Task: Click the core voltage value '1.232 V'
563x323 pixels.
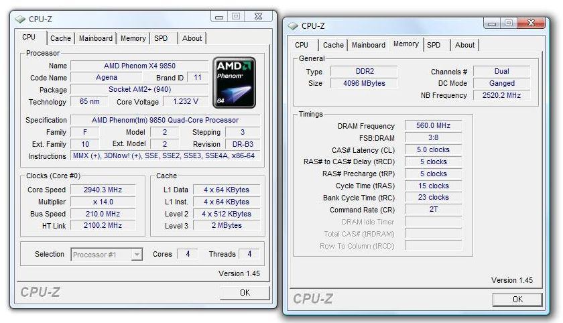Action: pyautogui.click(x=186, y=102)
